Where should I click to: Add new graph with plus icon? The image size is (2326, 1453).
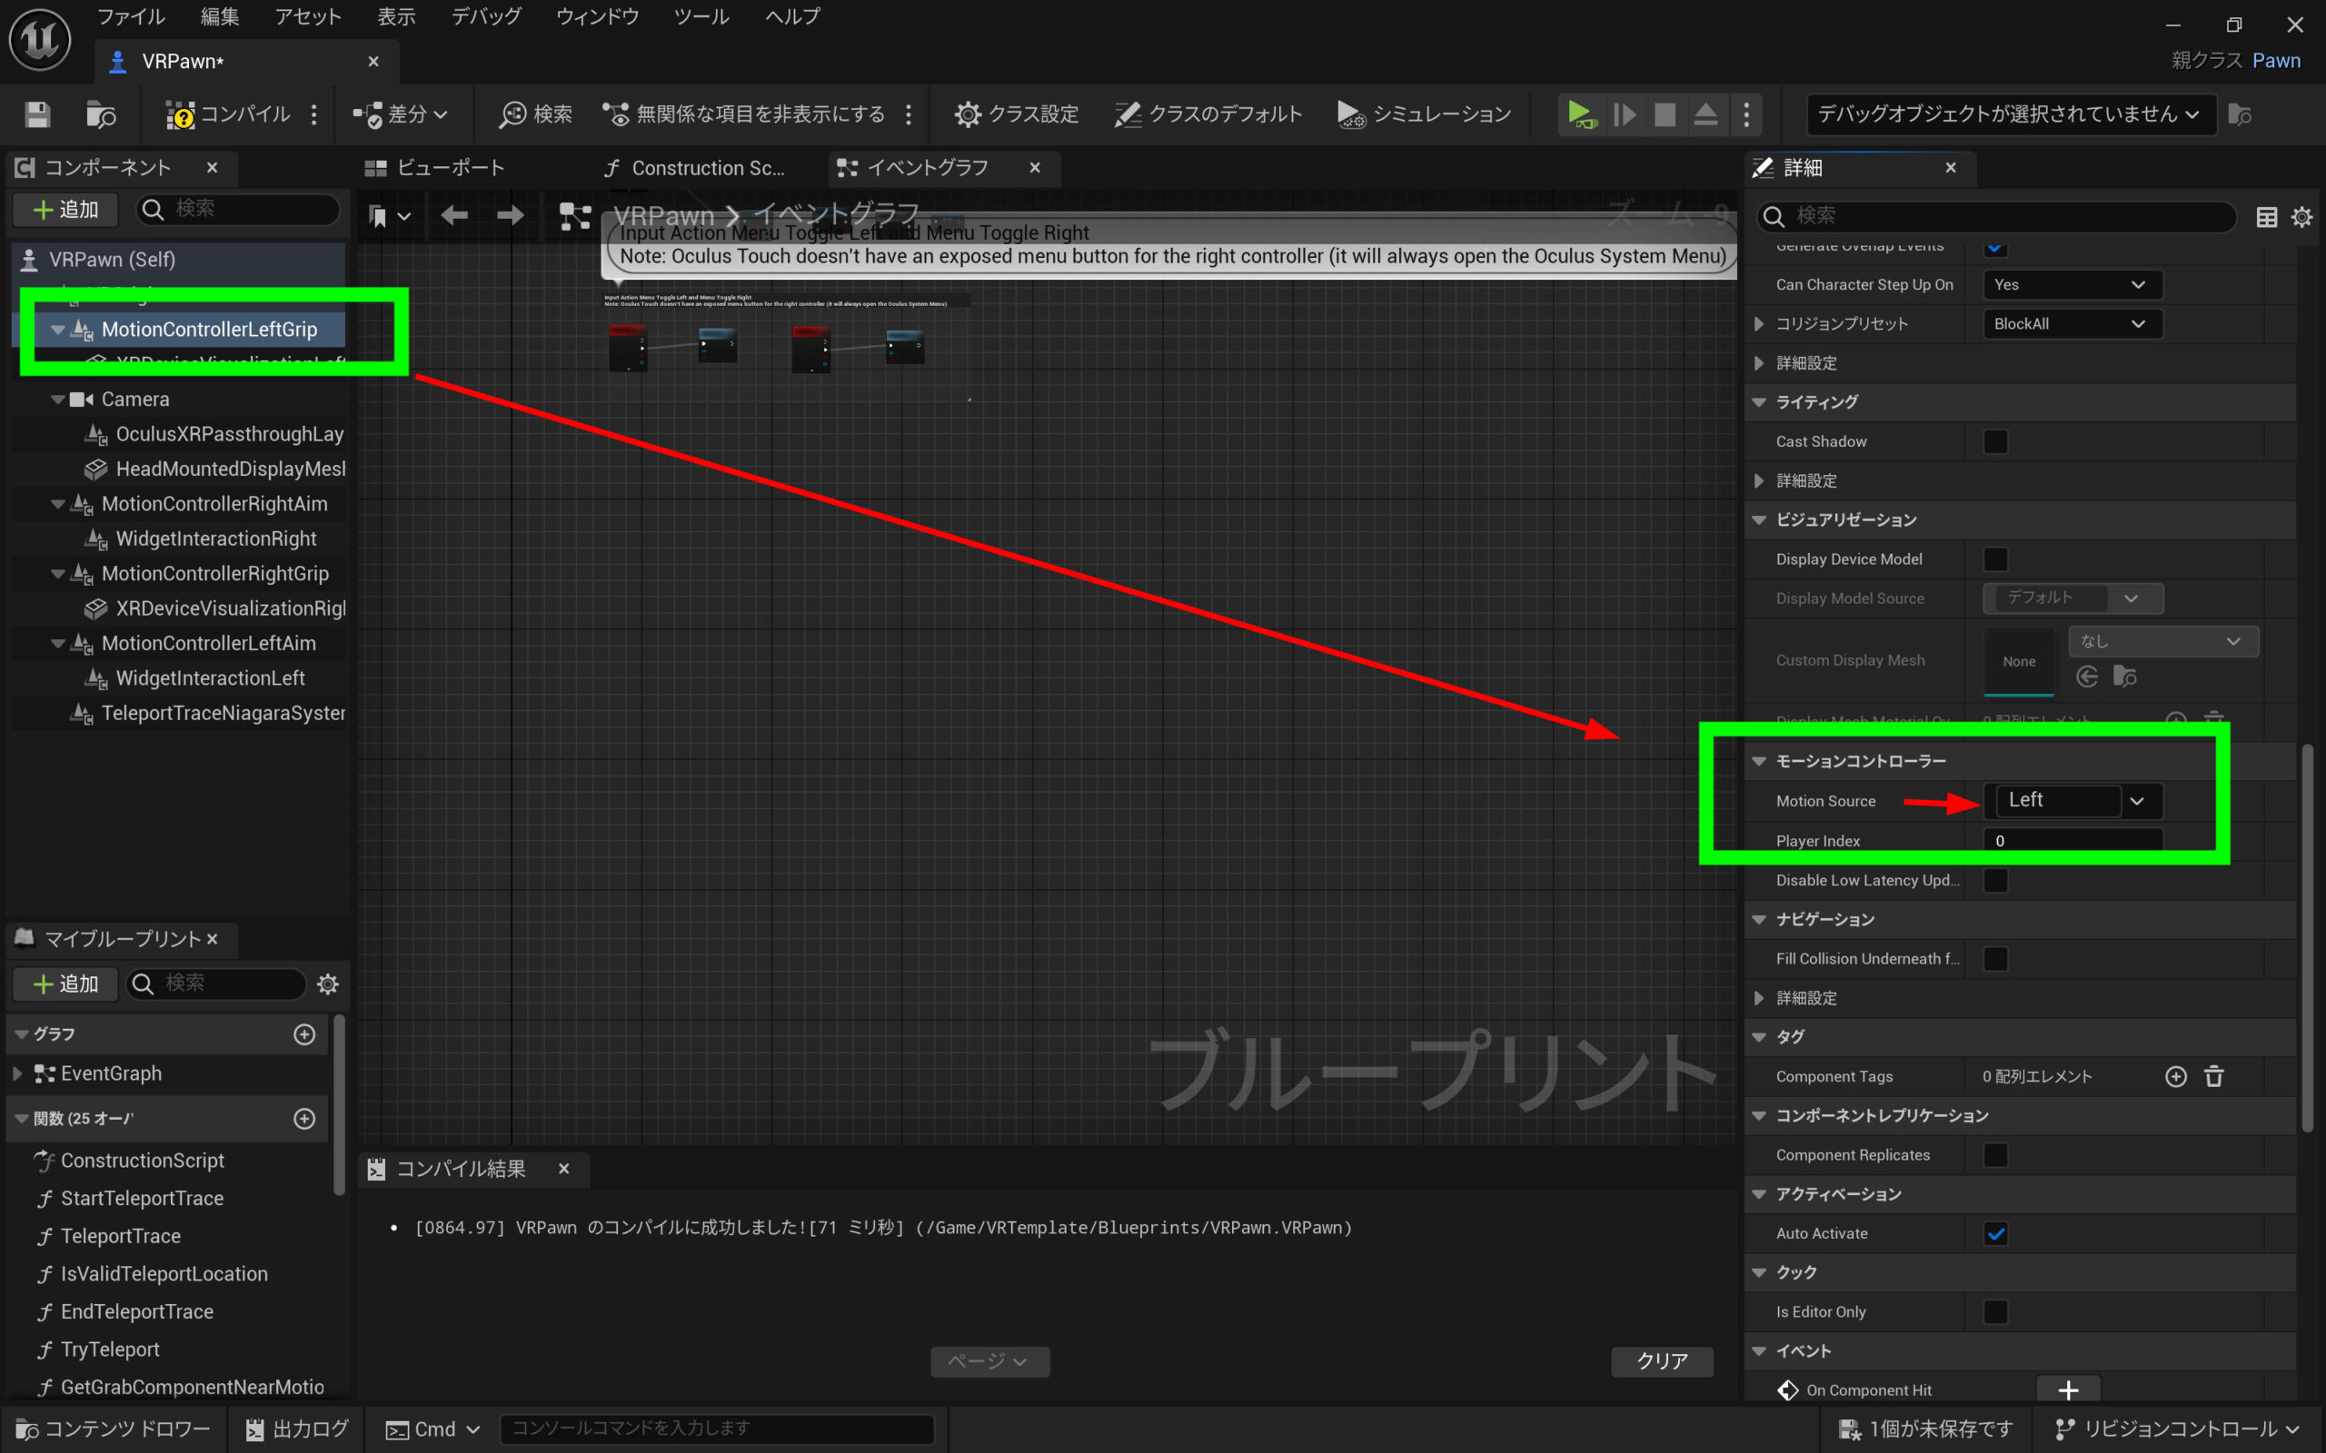304,1034
